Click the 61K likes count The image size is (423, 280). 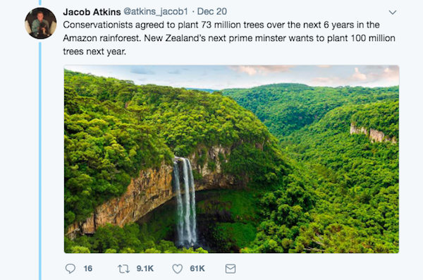197,269
